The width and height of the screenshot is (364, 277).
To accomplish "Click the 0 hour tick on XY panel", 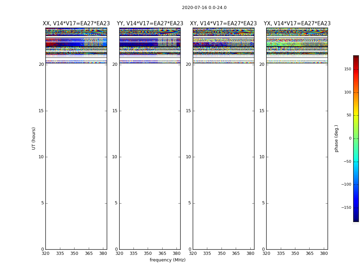I will point(190,249).
